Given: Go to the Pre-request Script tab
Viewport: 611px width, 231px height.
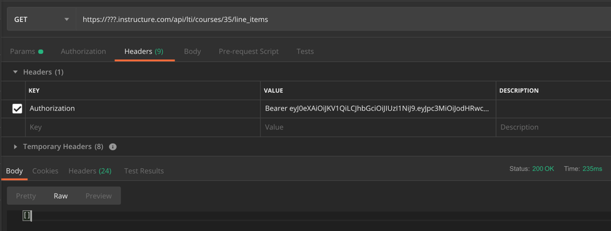Looking at the screenshot, I should click(249, 51).
